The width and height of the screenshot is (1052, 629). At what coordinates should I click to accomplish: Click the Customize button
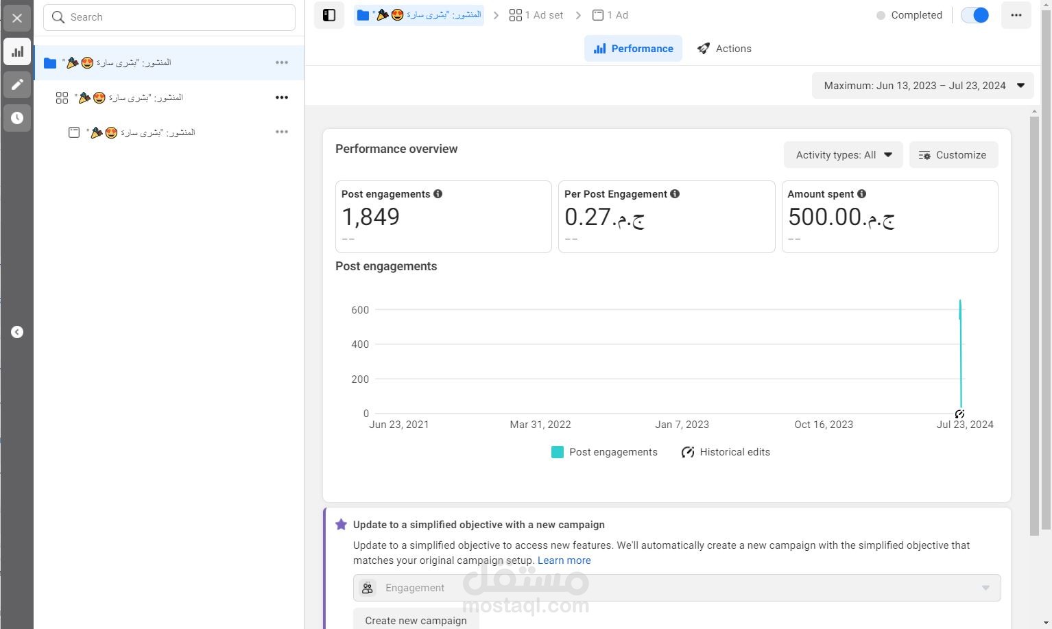(953, 155)
